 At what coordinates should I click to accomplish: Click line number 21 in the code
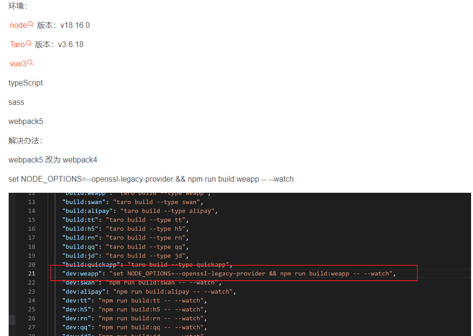(x=31, y=274)
